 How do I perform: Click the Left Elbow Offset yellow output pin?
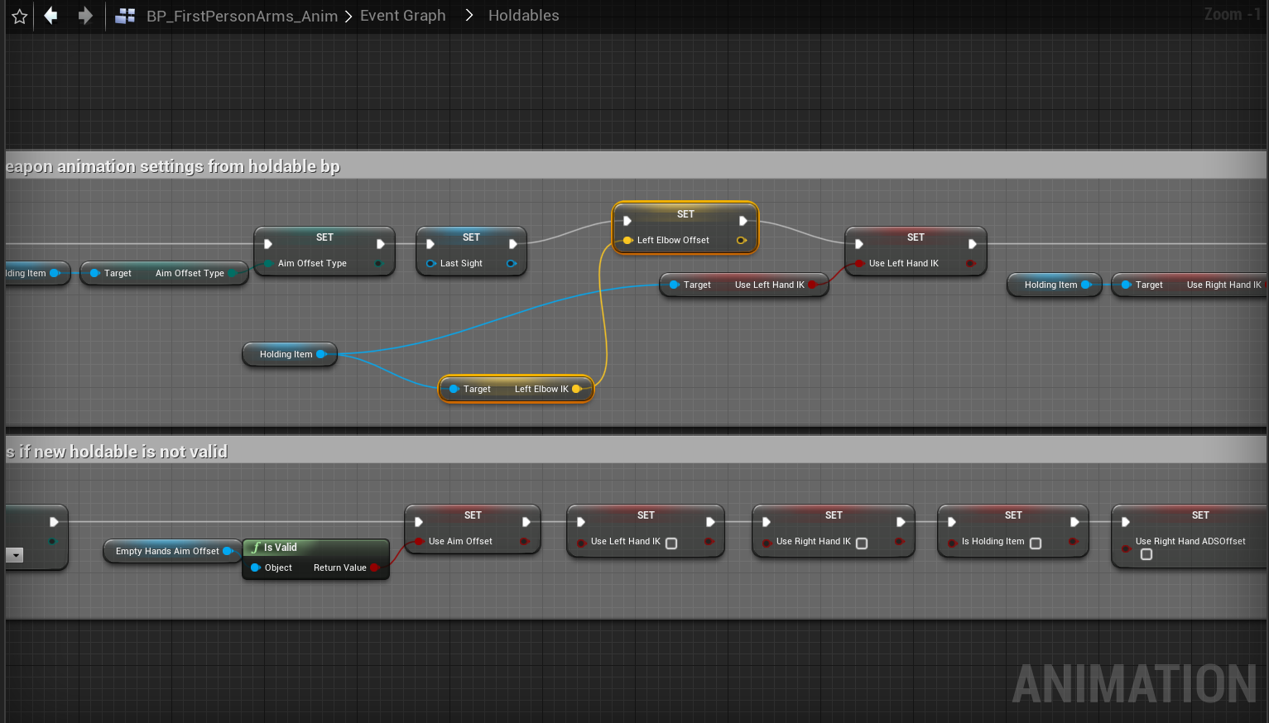click(741, 241)
